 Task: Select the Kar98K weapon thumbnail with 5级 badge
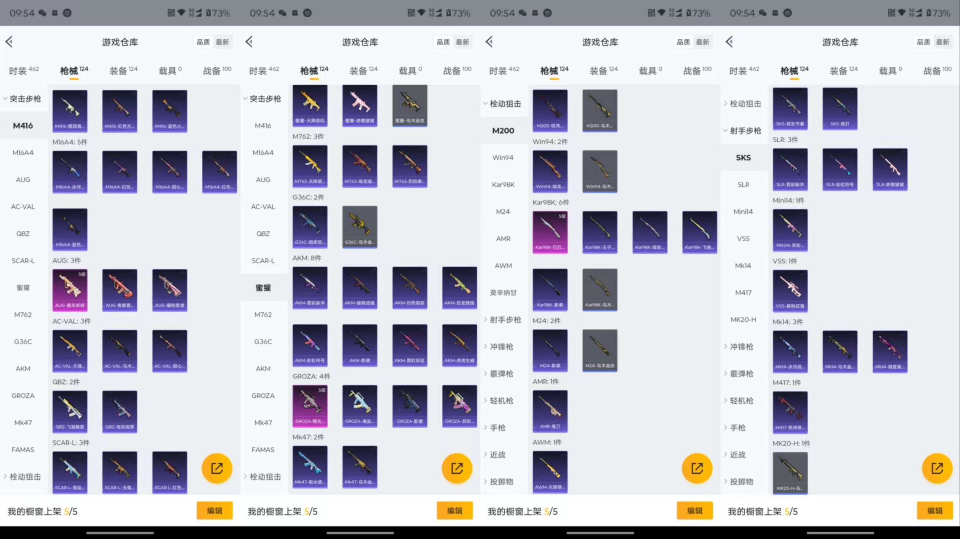(550, 232)
